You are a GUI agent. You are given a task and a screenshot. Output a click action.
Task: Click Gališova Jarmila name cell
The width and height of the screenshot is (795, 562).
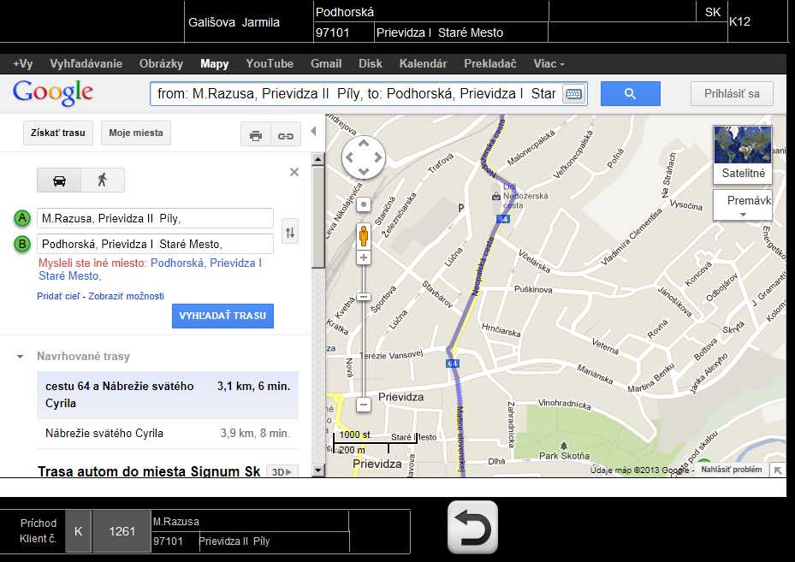[249, 22]
